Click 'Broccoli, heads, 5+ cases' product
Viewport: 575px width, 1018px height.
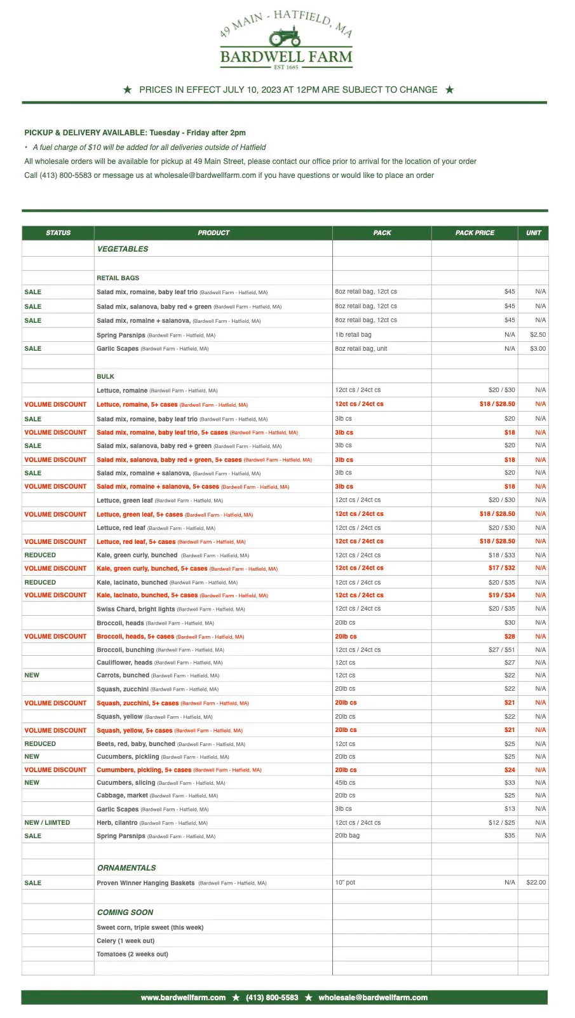(x=170, y=637)
